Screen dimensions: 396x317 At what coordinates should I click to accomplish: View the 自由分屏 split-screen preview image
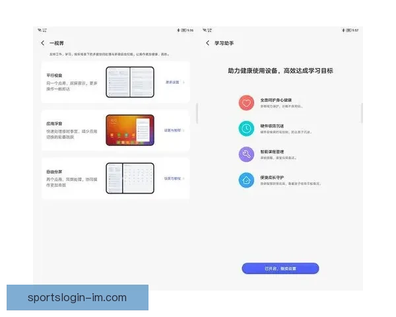tap(130, 178)
